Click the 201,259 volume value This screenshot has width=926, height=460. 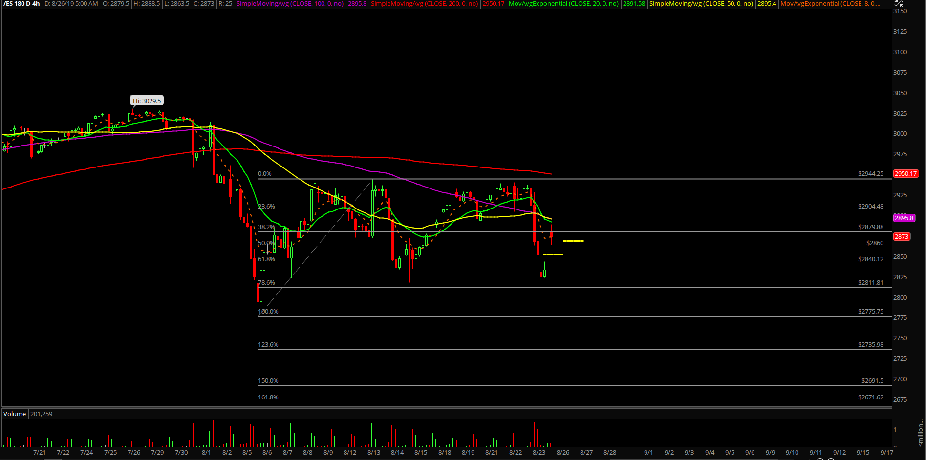pyautogui.click(x=41, y=414)
